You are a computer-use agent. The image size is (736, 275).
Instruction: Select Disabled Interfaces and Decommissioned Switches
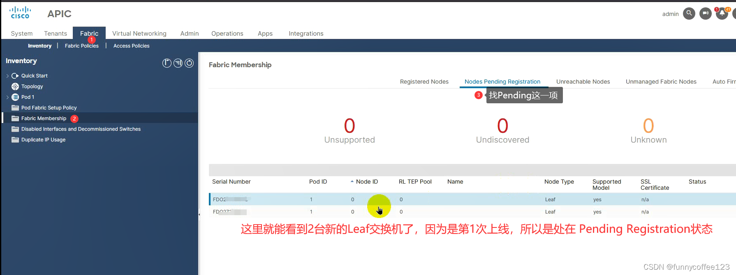point(81,129)
